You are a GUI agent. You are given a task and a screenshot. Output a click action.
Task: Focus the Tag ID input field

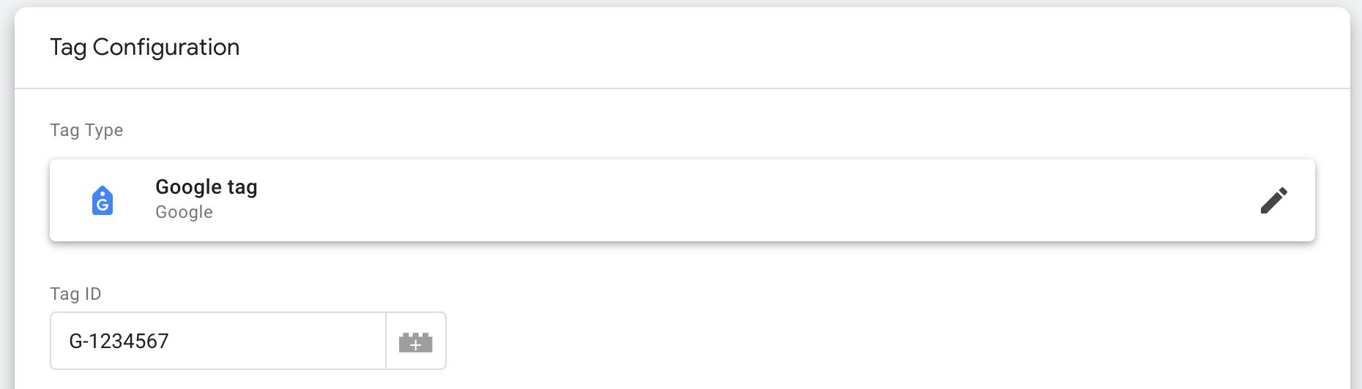[x=218, y=341]
